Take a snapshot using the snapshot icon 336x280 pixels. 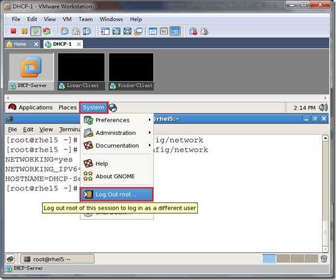click(65, 31)
